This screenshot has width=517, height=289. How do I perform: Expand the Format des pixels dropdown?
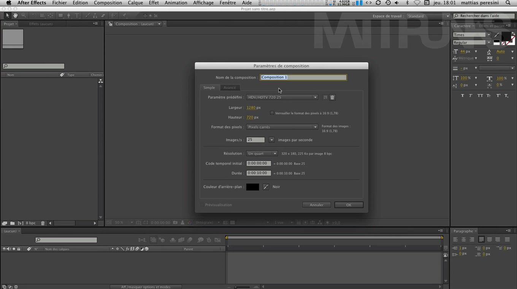pos(282,127)
